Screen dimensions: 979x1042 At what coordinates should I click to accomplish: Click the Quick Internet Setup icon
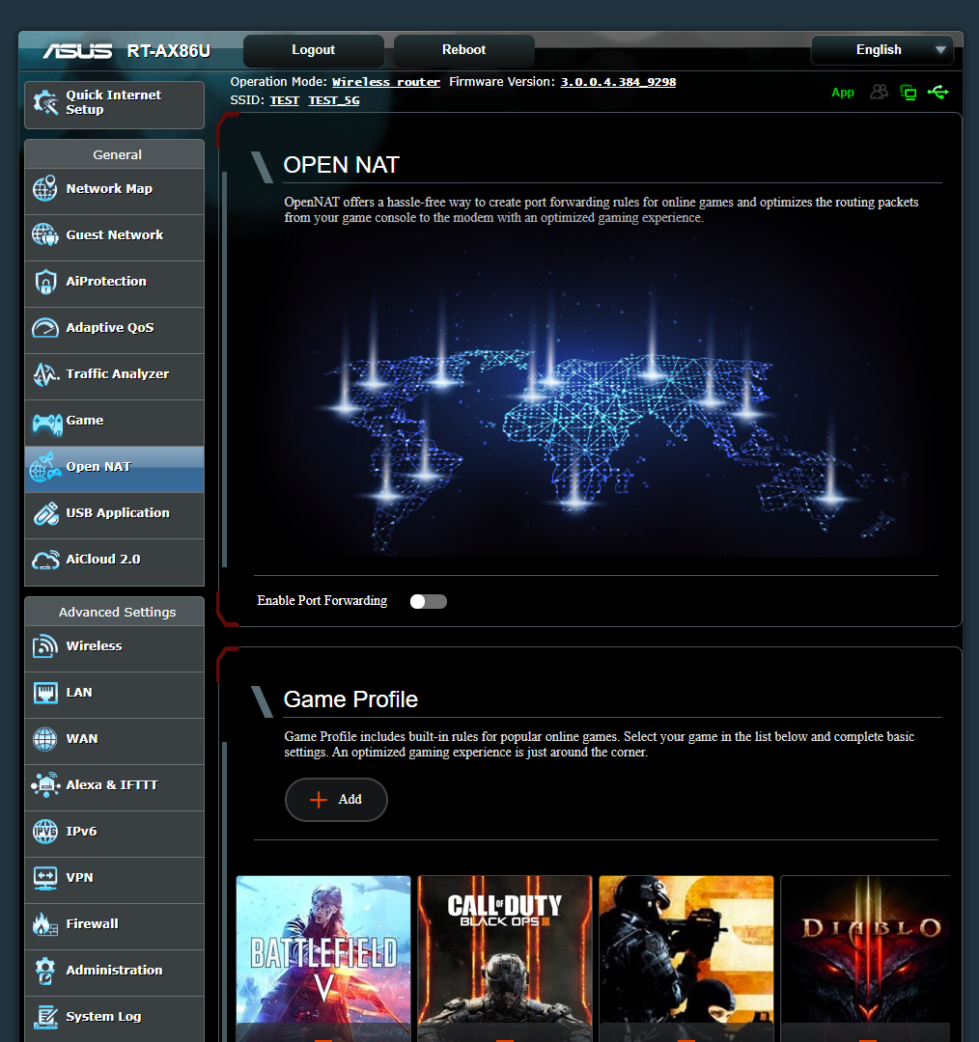(x=46, y=102)
